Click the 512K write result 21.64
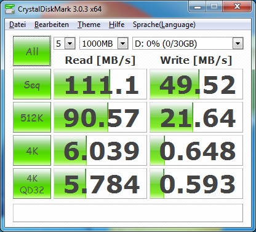Viewport: 256px width, 232px height. (x=196, y=117)
